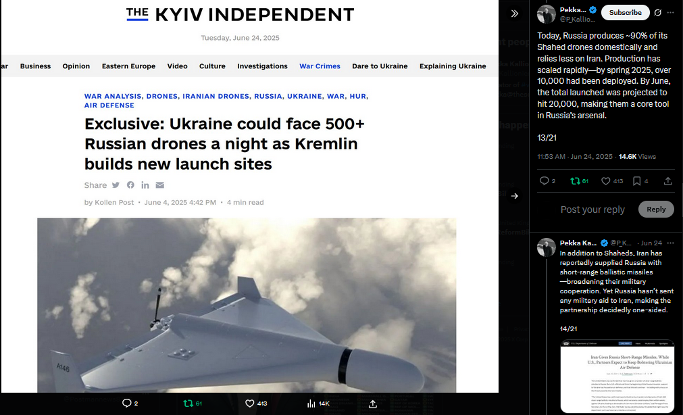
Task: Click UKRAINE tag link
Action: [x=305, y=97]
